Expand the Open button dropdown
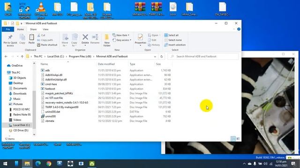Image resolution: width=300 pixels, height=168 pixels. coord(160,35)
